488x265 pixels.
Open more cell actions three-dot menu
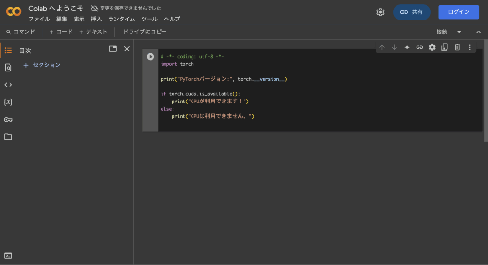coord(469,47)
